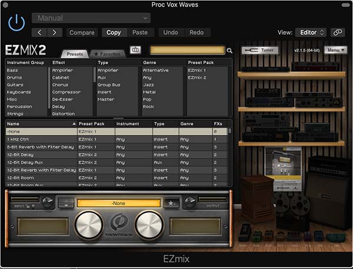Click into the preset search field
Screen dimensions: 353x269
188,50
